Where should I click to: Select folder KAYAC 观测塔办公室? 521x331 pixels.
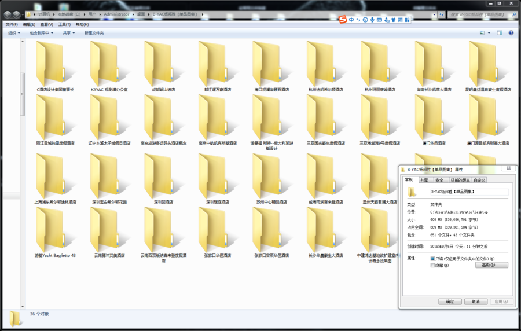pos(109,67)
